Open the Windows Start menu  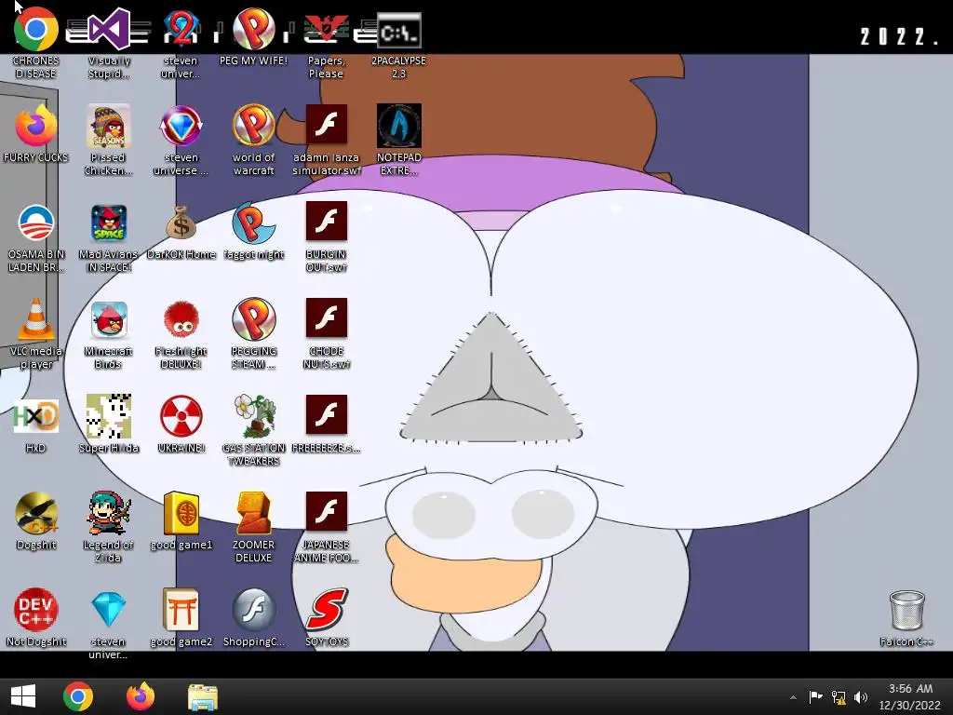(23, 696)
